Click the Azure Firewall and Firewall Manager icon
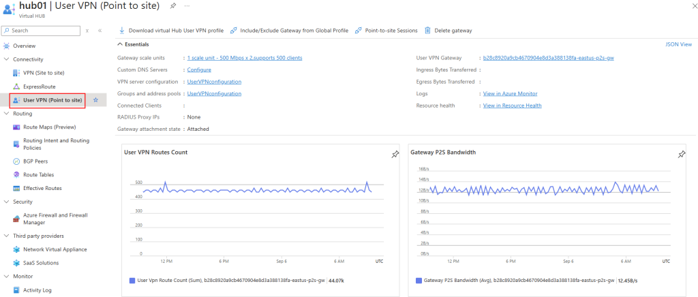This screenshot has width=698, height=297. (x=16, y=219)
